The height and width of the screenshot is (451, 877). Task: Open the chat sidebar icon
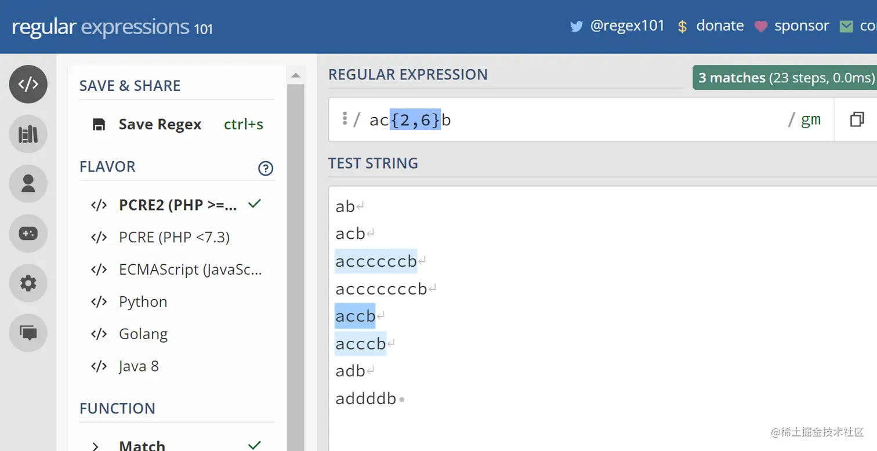(x=28, y=333)
